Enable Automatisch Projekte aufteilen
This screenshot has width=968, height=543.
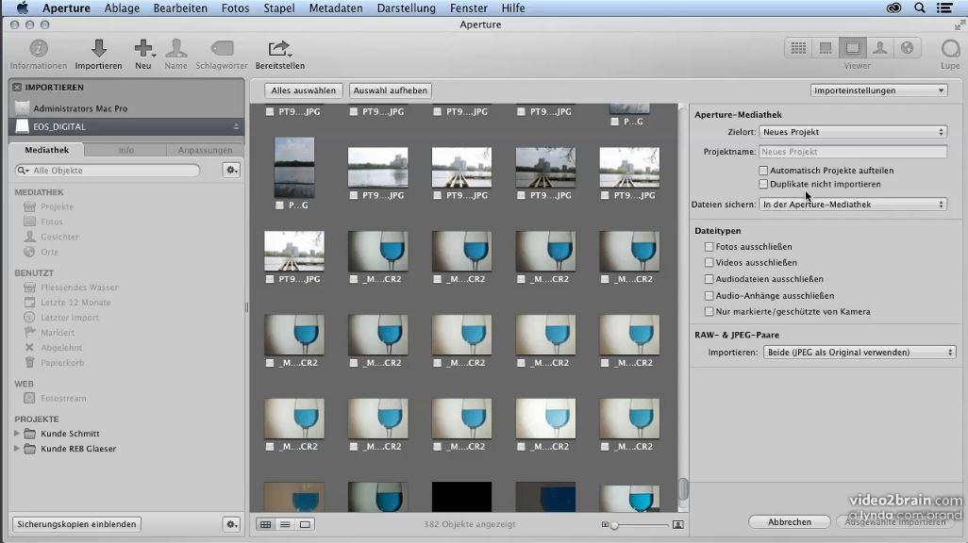point(763,171)
